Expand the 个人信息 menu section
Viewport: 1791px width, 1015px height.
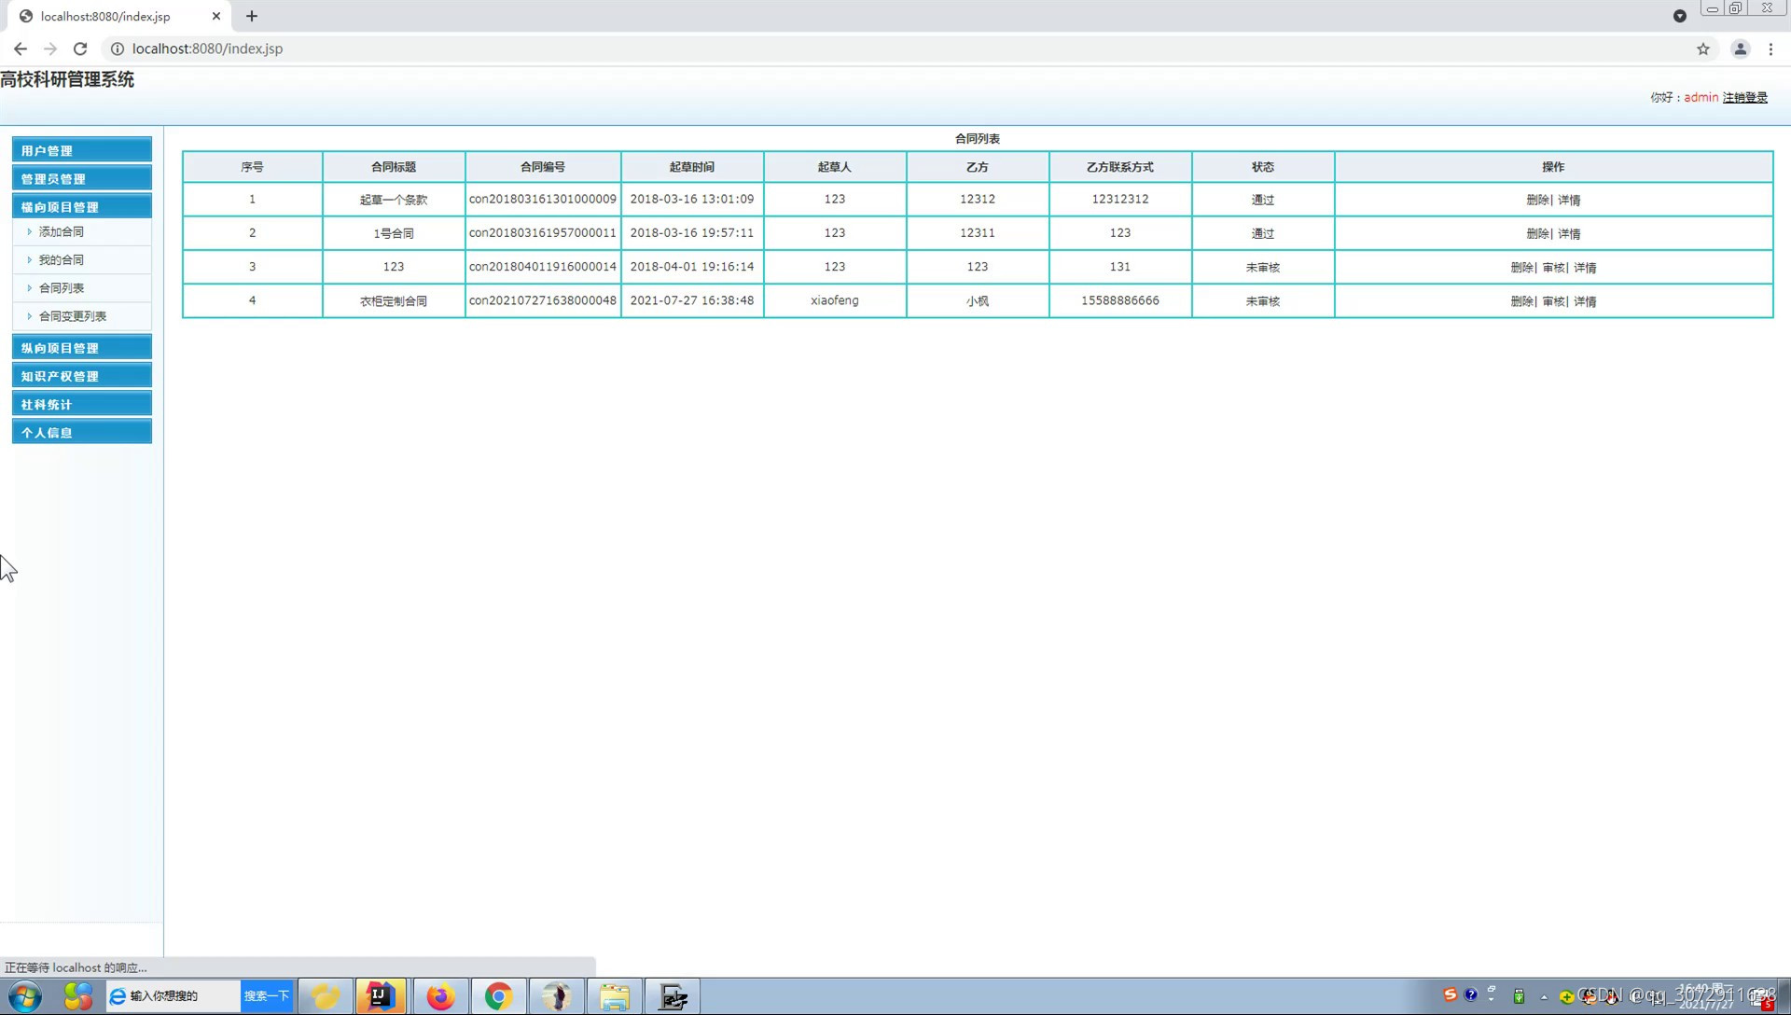[82, 432]
